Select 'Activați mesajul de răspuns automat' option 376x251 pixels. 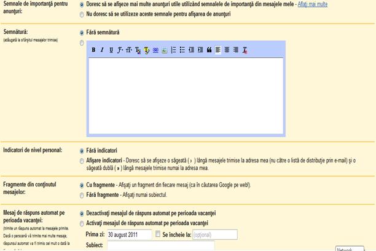tap(82, 223)
